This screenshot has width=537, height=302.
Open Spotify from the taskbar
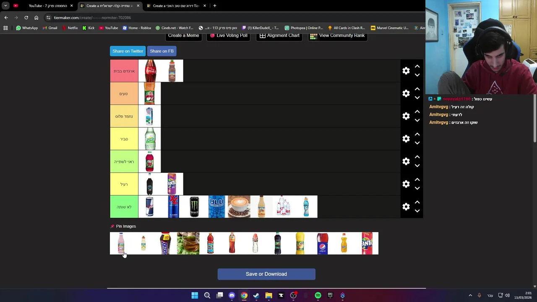tap(318, 296)
